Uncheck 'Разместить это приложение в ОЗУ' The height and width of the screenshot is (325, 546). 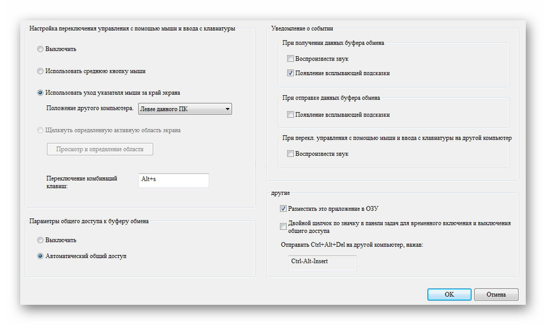(x=283, y=208)
